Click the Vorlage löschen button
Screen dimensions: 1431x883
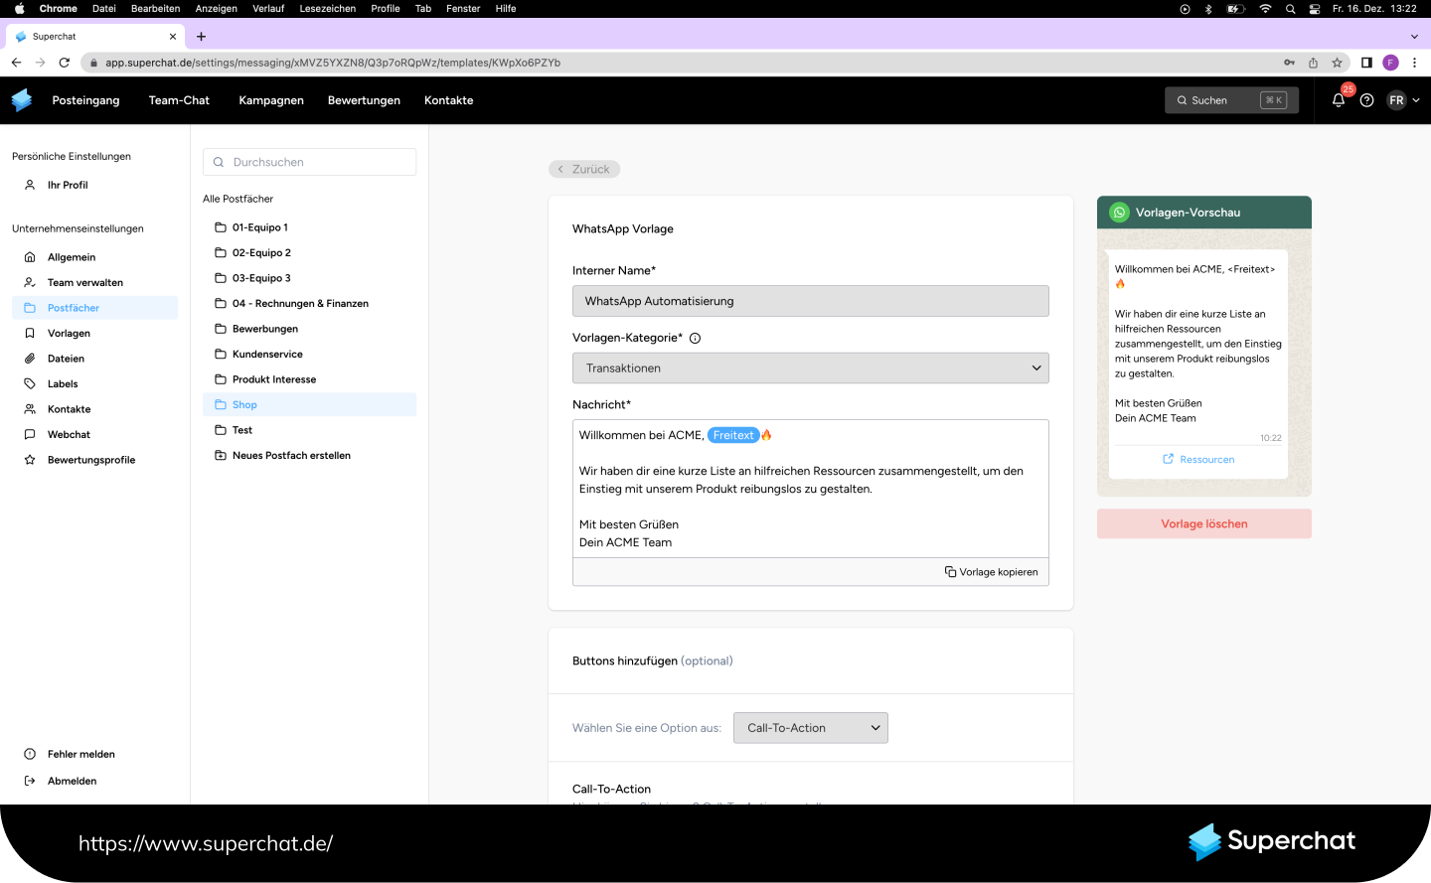click(x=1203, y=523)
